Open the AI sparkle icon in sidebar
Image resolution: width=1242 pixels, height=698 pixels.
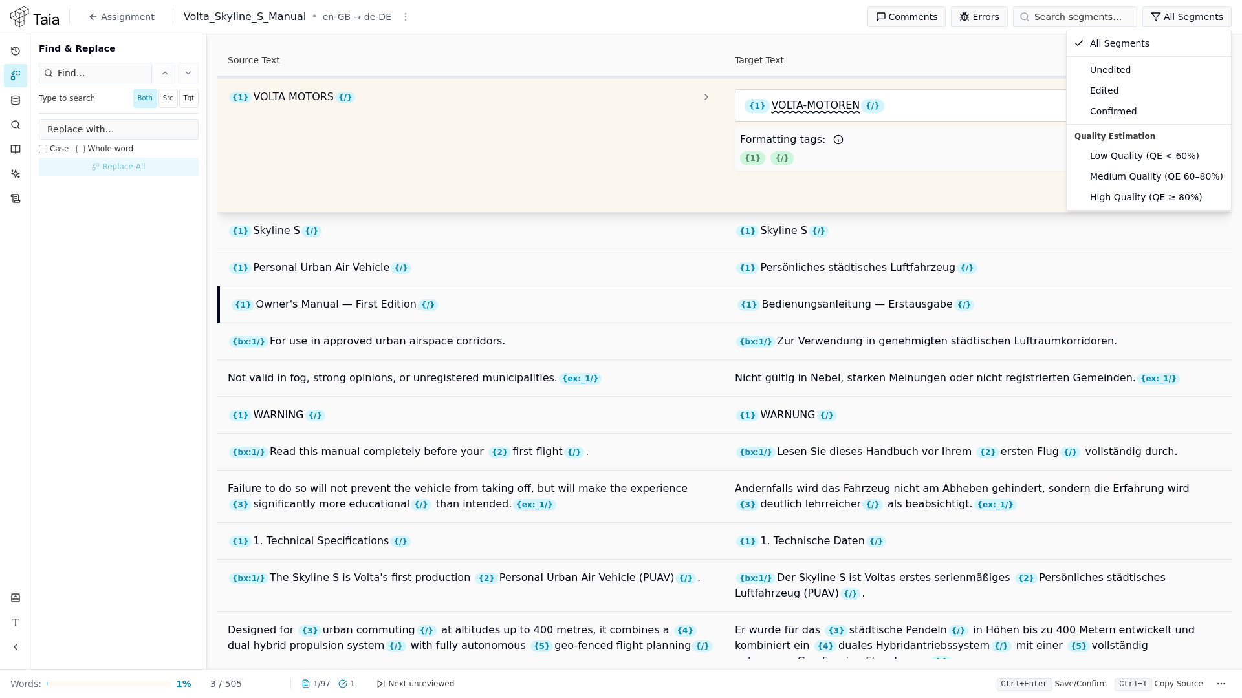click(16, 174)
